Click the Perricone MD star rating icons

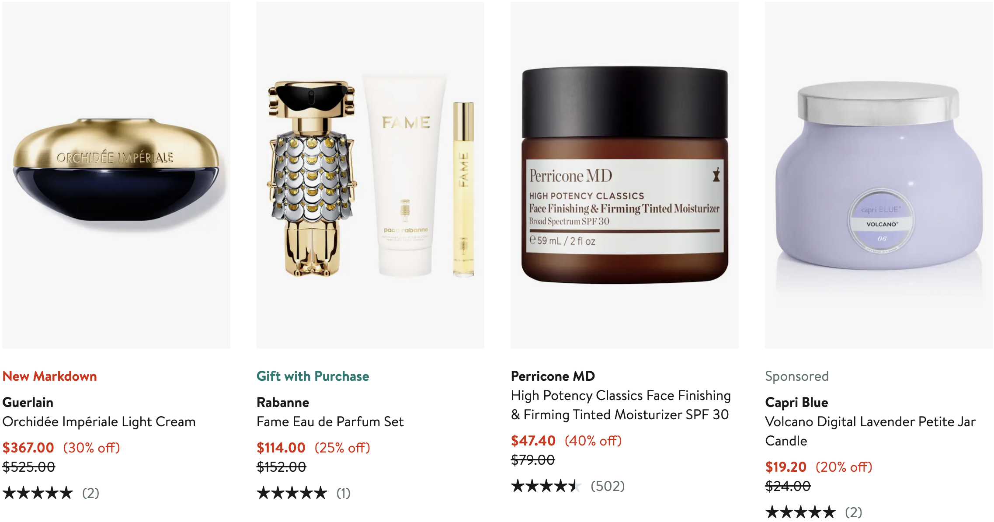tap(546, 486)
